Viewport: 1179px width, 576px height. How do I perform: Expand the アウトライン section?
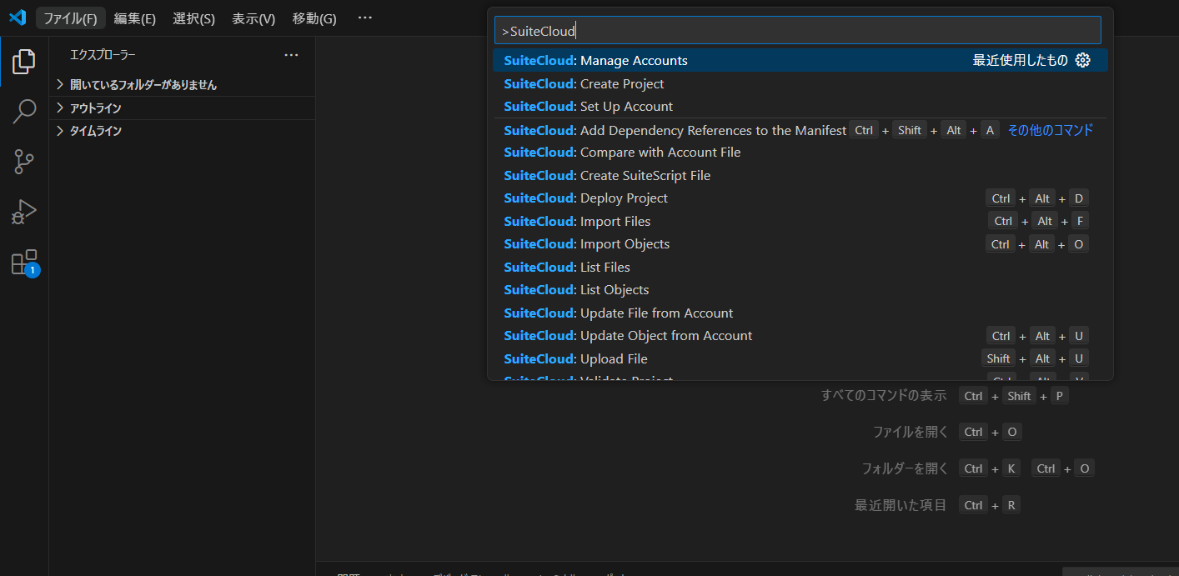[182, 108]
